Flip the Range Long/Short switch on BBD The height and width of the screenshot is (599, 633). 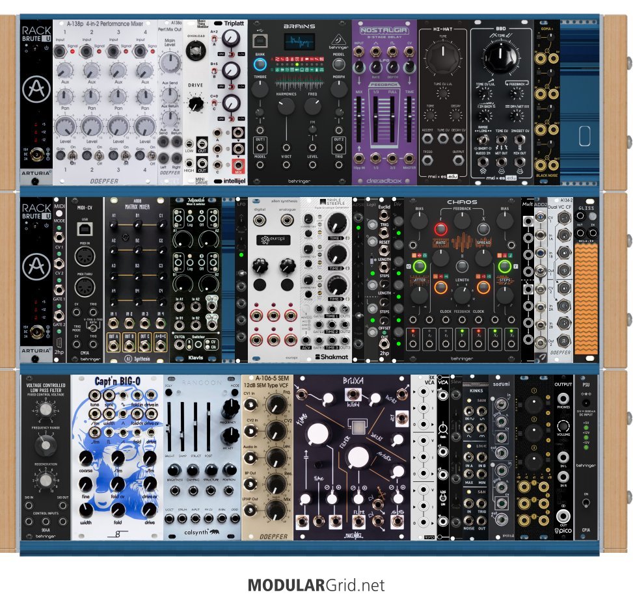[x=483, y=140]
